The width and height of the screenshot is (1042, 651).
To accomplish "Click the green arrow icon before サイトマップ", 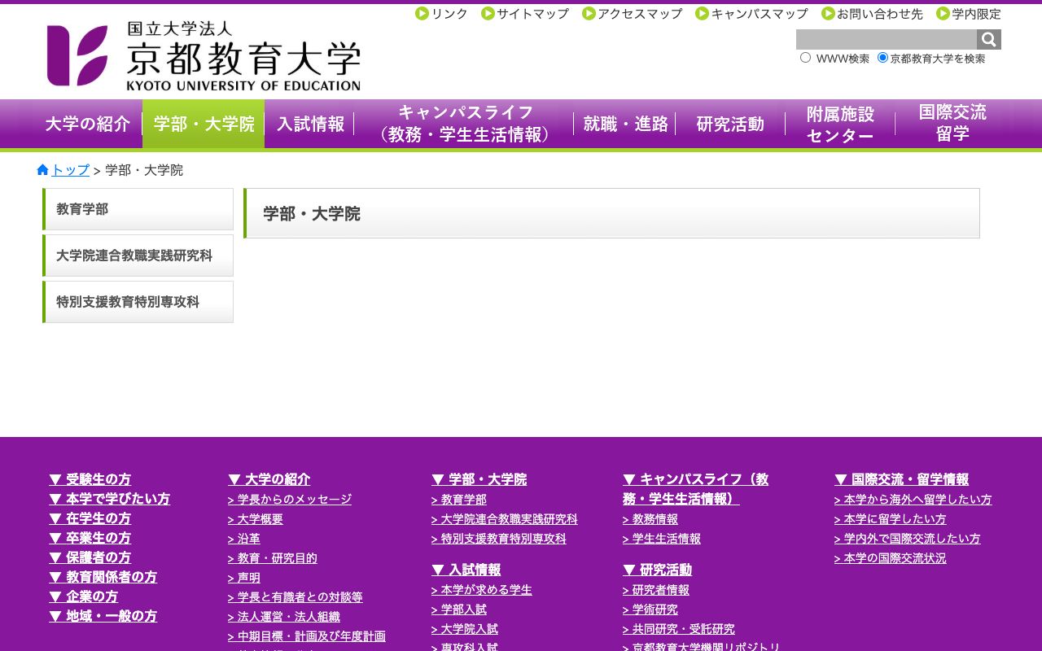I will tap(487, 13).
